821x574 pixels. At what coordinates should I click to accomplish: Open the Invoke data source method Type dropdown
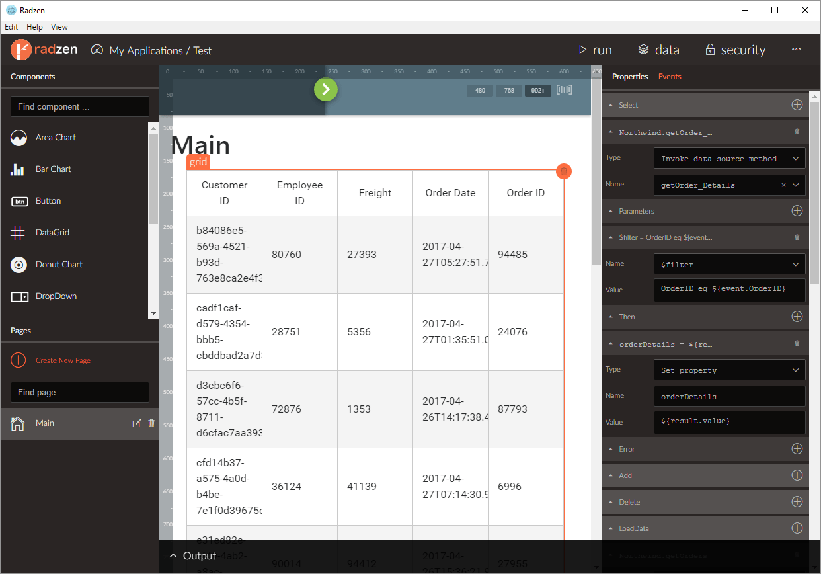pyautogui.click(x=729, y=159)
